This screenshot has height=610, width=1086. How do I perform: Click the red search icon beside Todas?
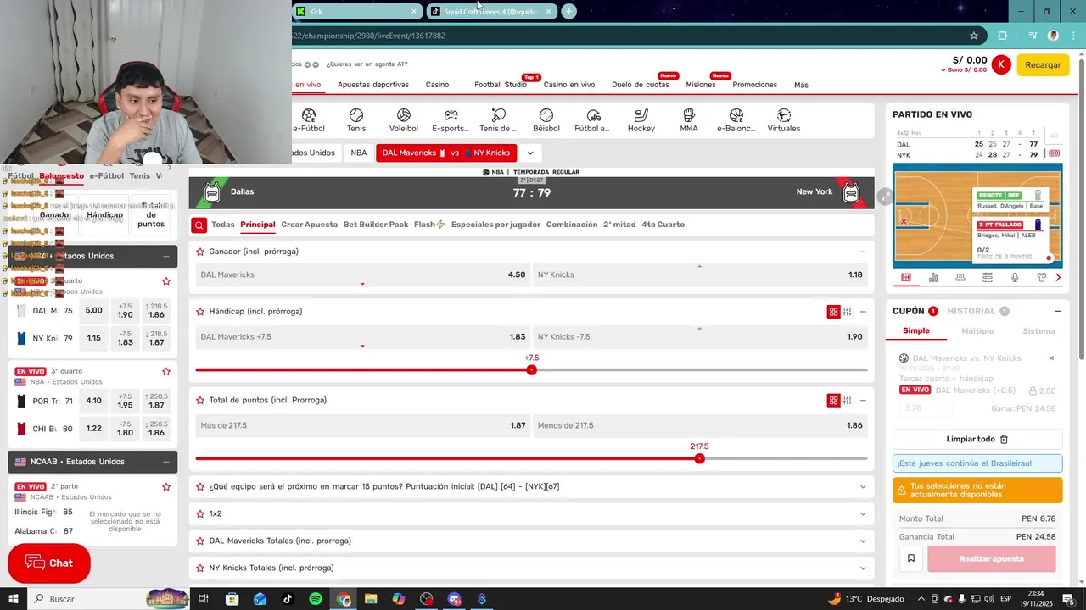199,225
